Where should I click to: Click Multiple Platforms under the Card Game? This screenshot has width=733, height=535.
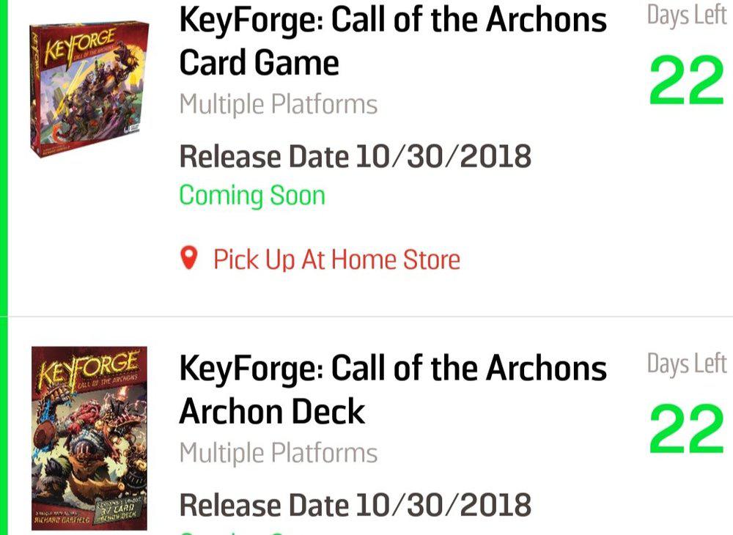(278, 105)
